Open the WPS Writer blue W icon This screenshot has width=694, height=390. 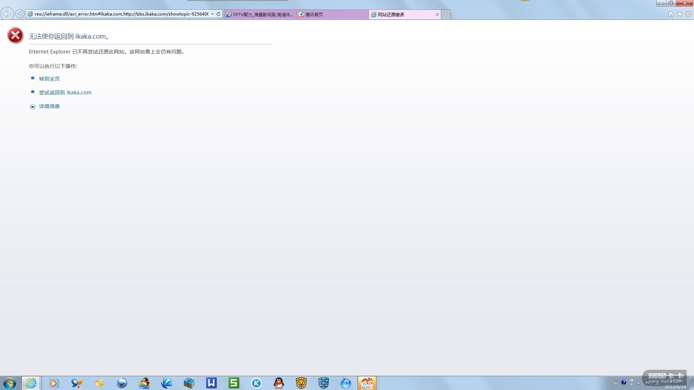coord(212,383)
